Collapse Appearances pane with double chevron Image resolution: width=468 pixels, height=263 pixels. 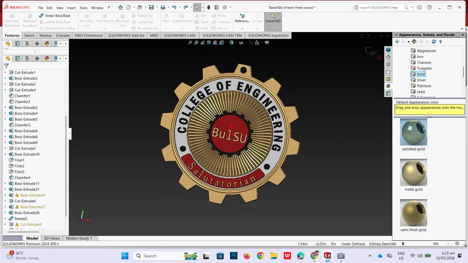click(x=396, y=35)
